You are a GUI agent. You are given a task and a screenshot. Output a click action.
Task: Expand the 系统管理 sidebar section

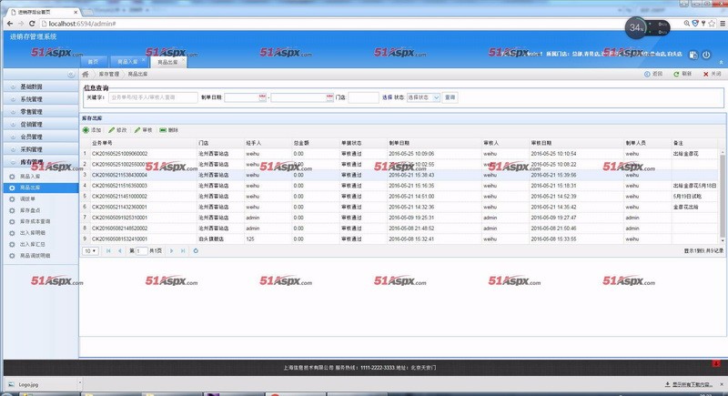tap(41, 99)
